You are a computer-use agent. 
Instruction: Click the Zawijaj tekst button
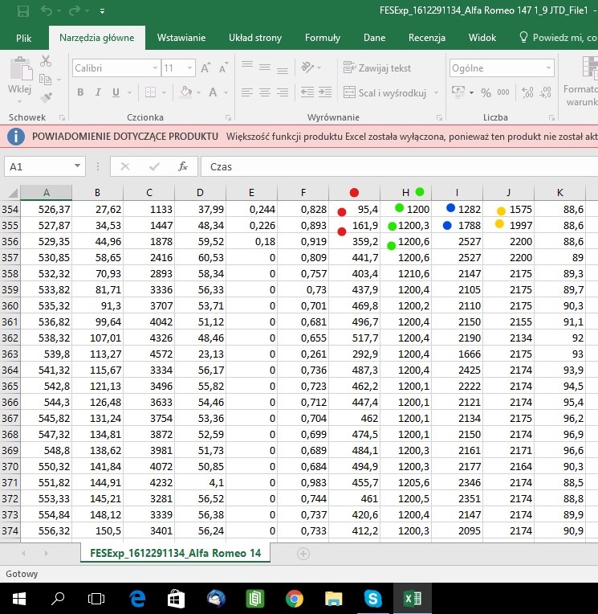click(x=377, y=68)
